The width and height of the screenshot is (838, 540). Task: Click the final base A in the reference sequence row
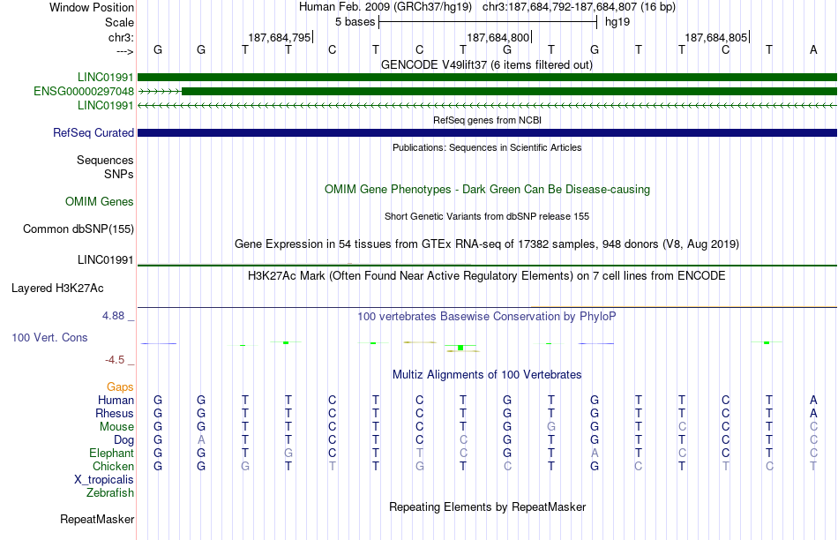[813, 50]
